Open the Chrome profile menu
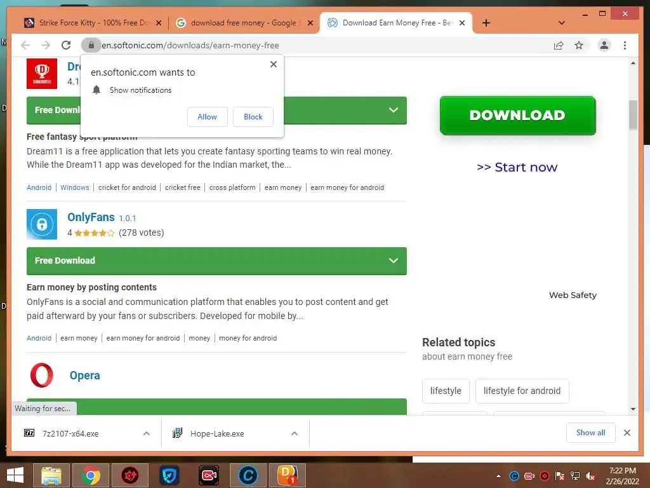The height and width of the screenshot is (488, 650). [604, 45]
